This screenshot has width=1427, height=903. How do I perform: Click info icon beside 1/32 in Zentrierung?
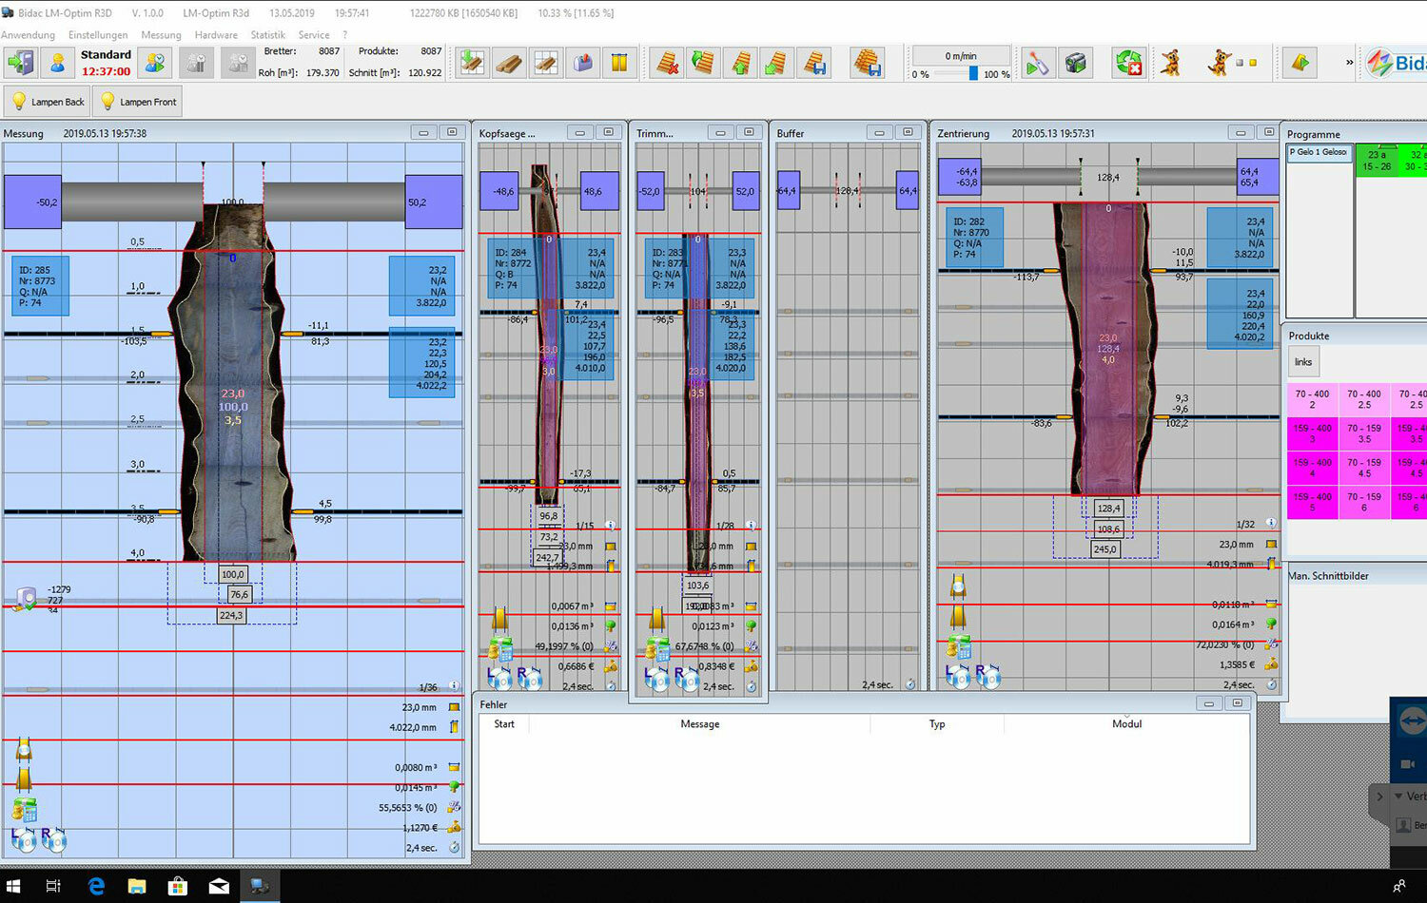pyautogui.click(x=1271, y=524)
